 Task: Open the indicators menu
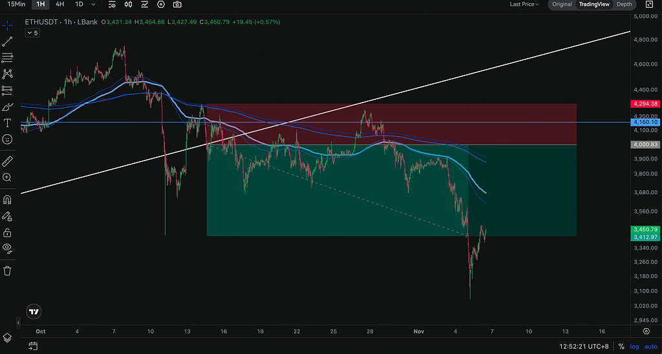(x=112, y=5)
